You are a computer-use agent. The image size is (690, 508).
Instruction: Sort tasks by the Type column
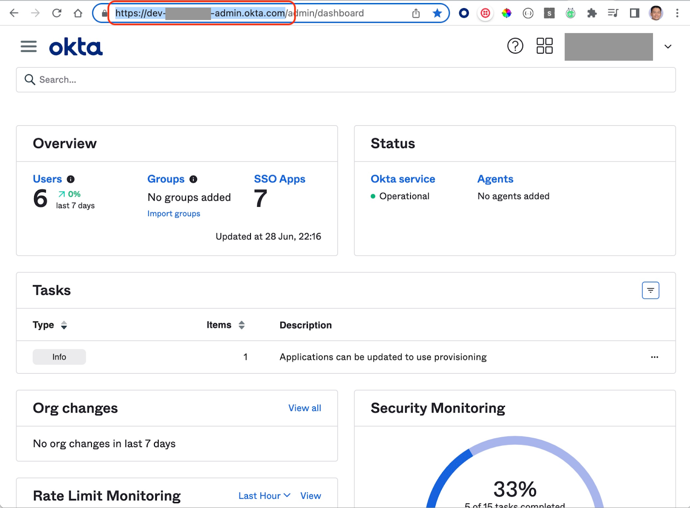click(x=64, y=325)
